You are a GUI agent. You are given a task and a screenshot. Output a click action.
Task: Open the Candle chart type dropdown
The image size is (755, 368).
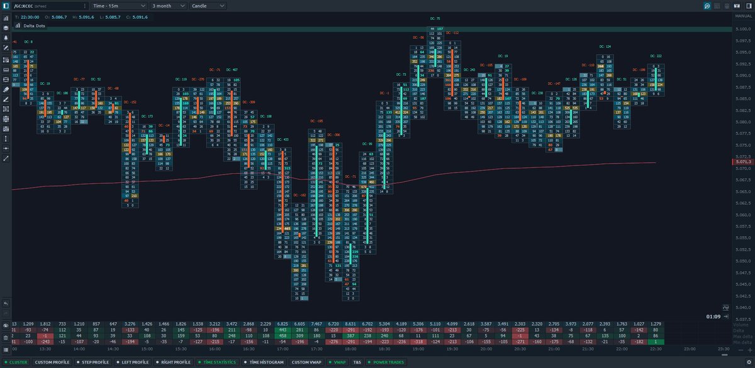pyautogui.click(x=208, y=5)
